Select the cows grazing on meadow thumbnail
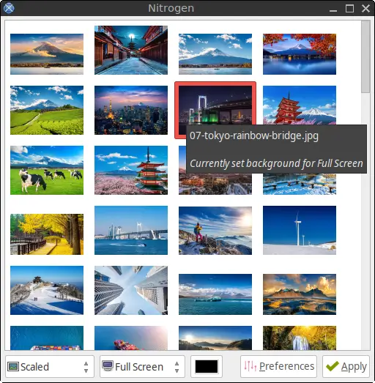The image size is (375, 383). [47, 170]
